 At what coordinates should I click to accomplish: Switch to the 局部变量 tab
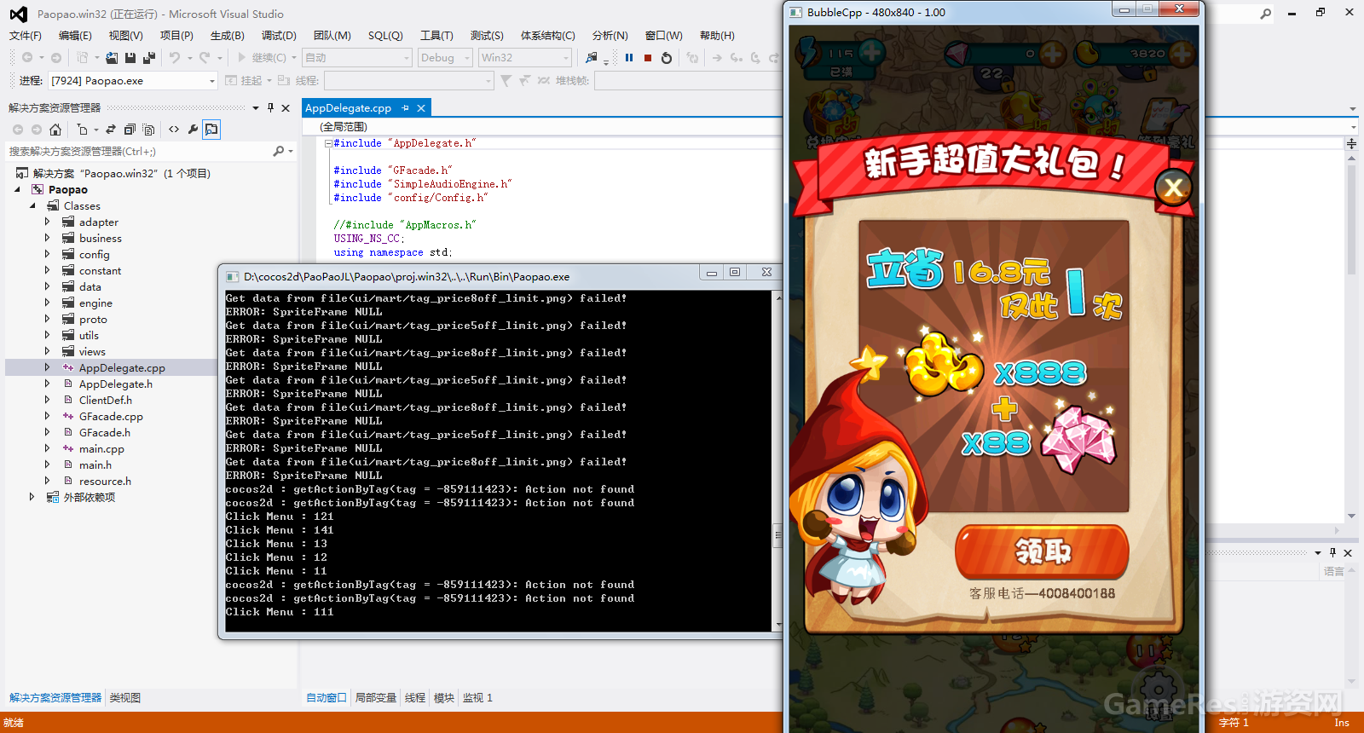pyautogui.click(x=376, y=698)
